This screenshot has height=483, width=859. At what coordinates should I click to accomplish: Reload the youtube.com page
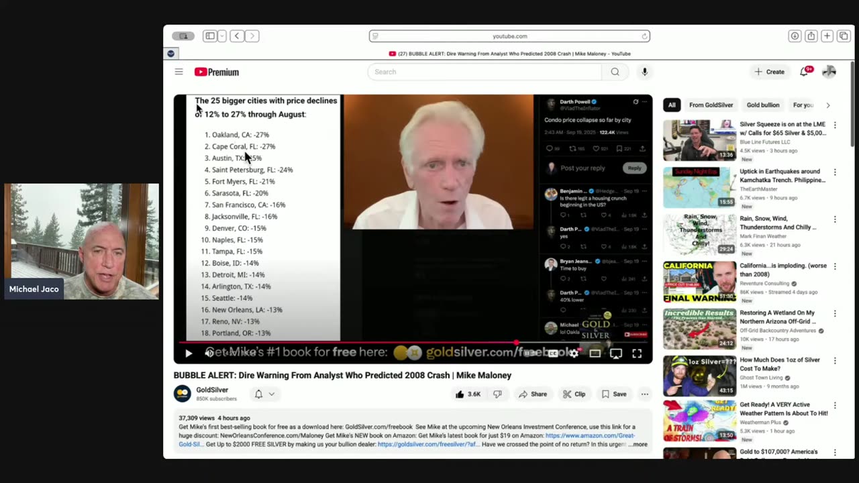tap(644, 36)
